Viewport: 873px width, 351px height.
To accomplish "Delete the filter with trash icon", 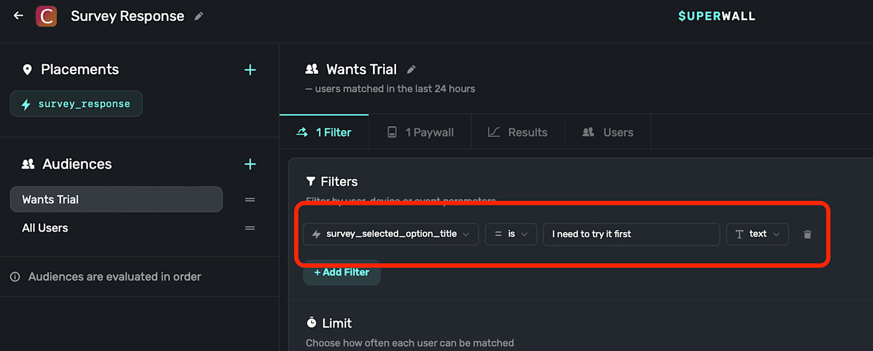I will tap(807, 234).
